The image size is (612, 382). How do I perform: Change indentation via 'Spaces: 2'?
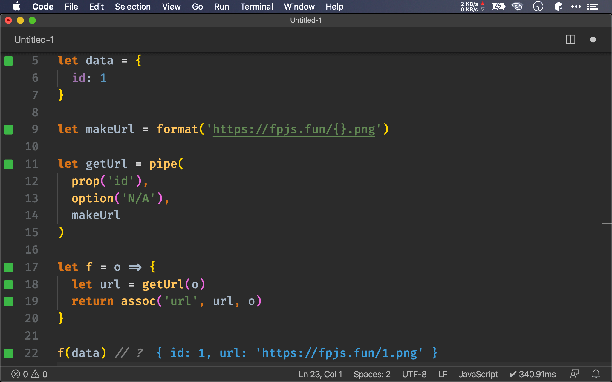click(x=372, y=374)
